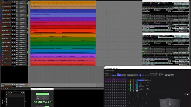Arm recording on the E-Kick track

click(x=13, y=2)
